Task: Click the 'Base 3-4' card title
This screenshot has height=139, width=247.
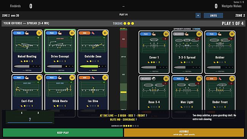Action: [154, 102]
